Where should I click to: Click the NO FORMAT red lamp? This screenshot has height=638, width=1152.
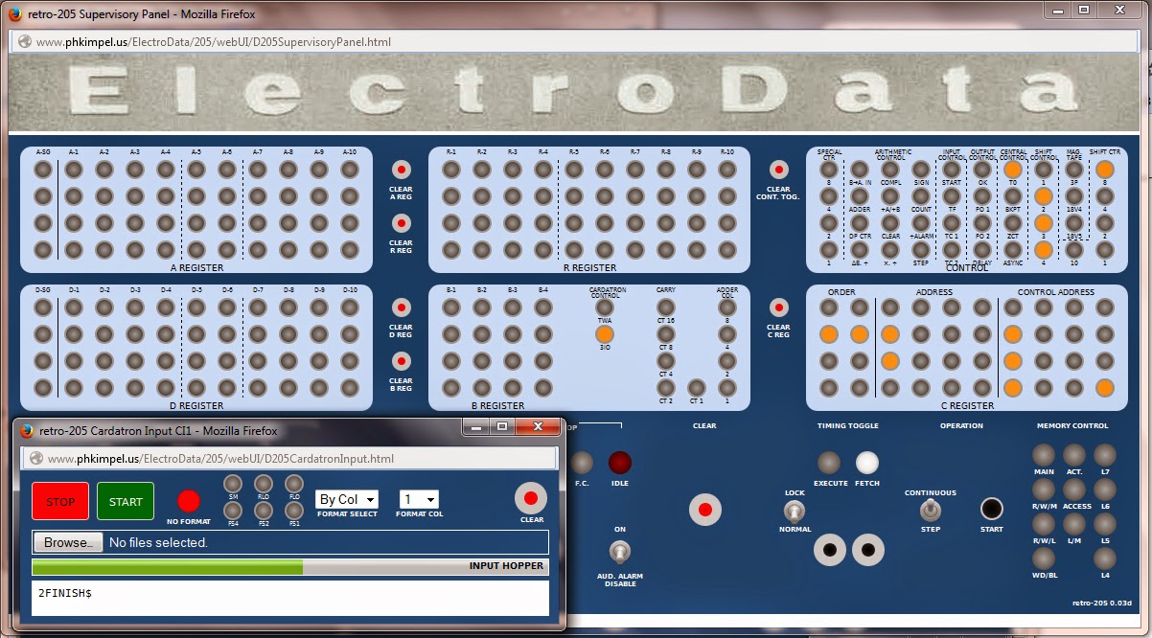(x=189, y=500)
